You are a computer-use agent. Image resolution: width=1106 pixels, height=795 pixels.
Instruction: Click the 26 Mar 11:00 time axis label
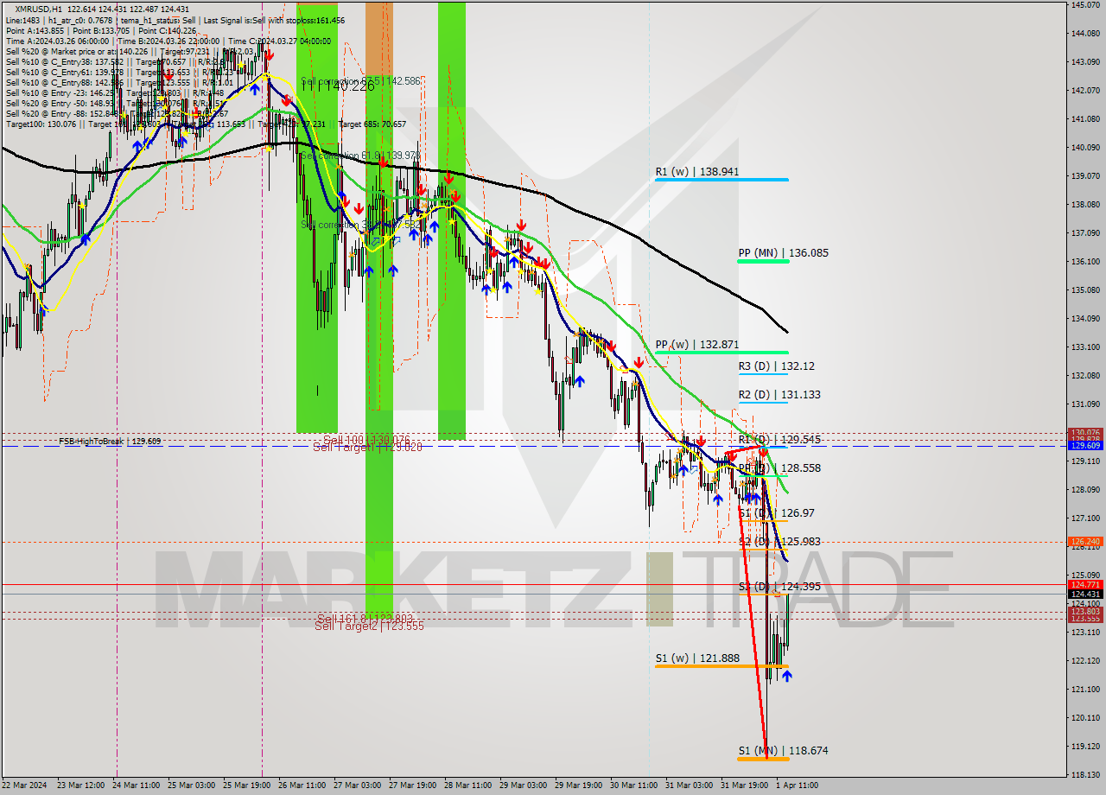(302, 785)
